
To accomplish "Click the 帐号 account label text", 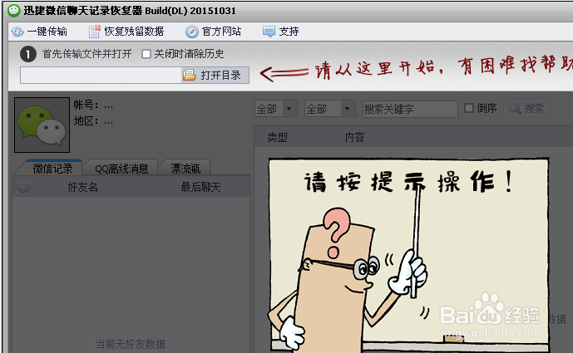I will coord(86,105).
